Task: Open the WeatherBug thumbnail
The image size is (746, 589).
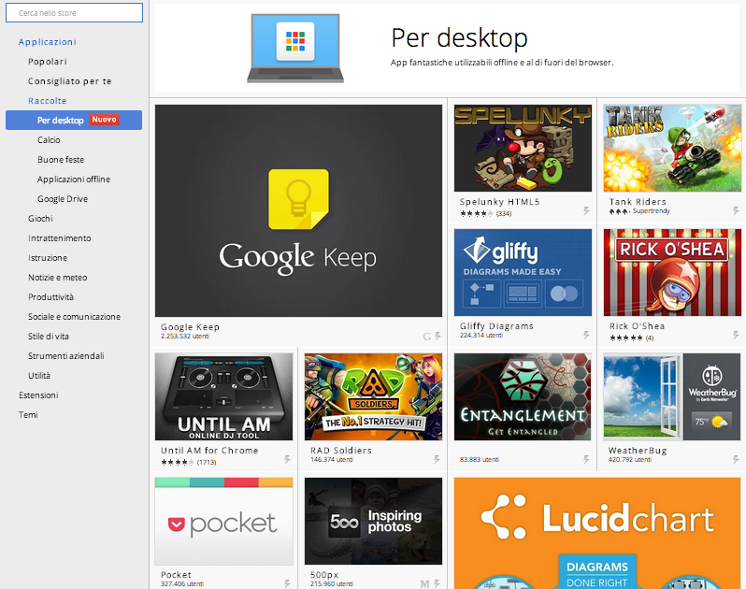Action: (x=672, y=396)
